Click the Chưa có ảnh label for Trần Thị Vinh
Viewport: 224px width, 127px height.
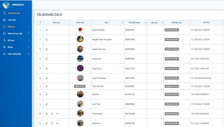(80, 86)
